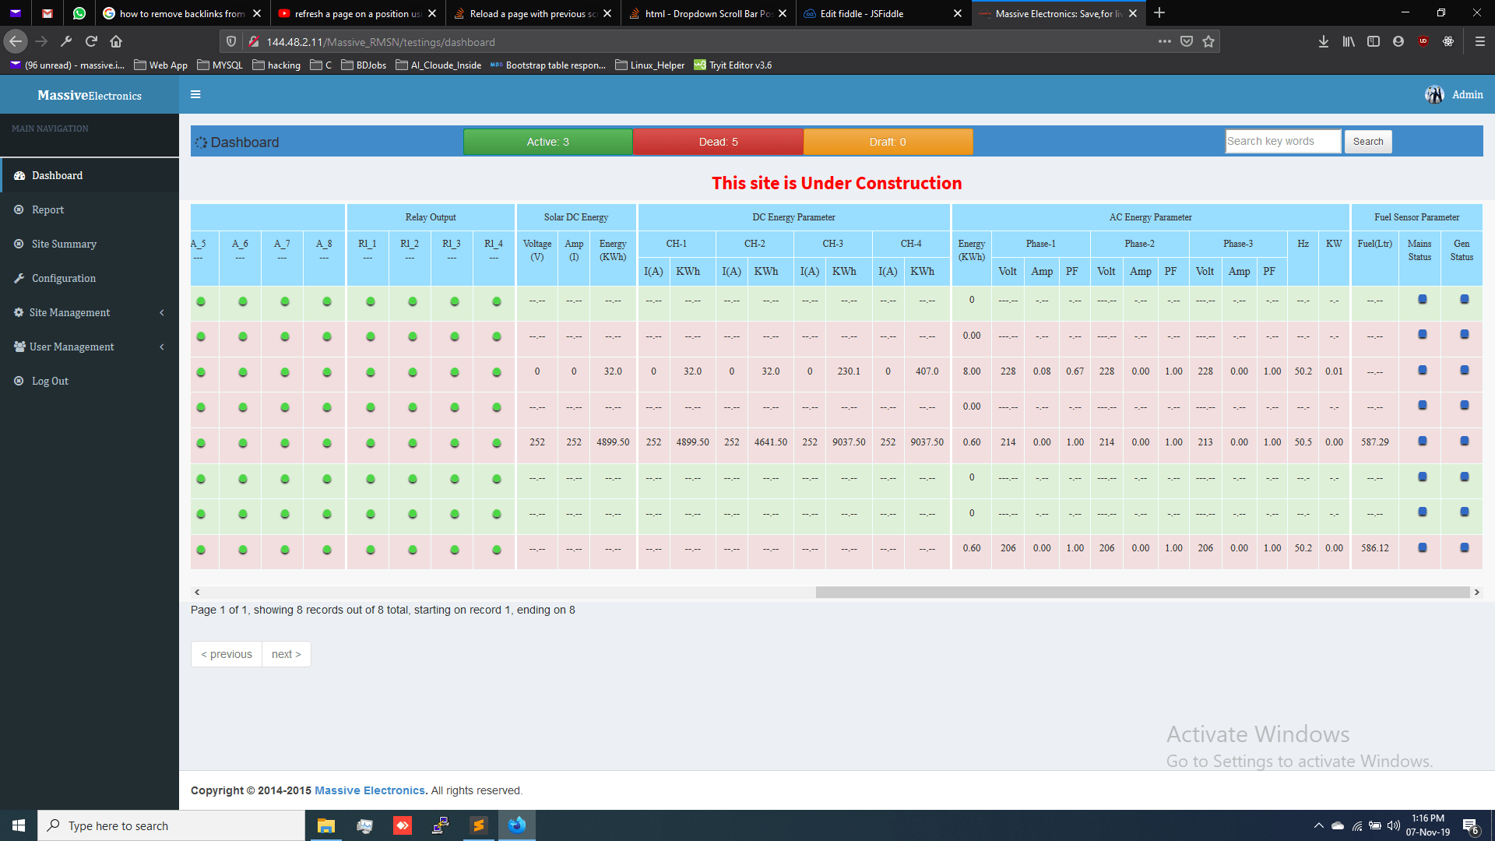Click RI_1 relay indicator in first row
The width and height of the screenshot is (1495, 841).
pyautogui.click(x=370, y=301)
